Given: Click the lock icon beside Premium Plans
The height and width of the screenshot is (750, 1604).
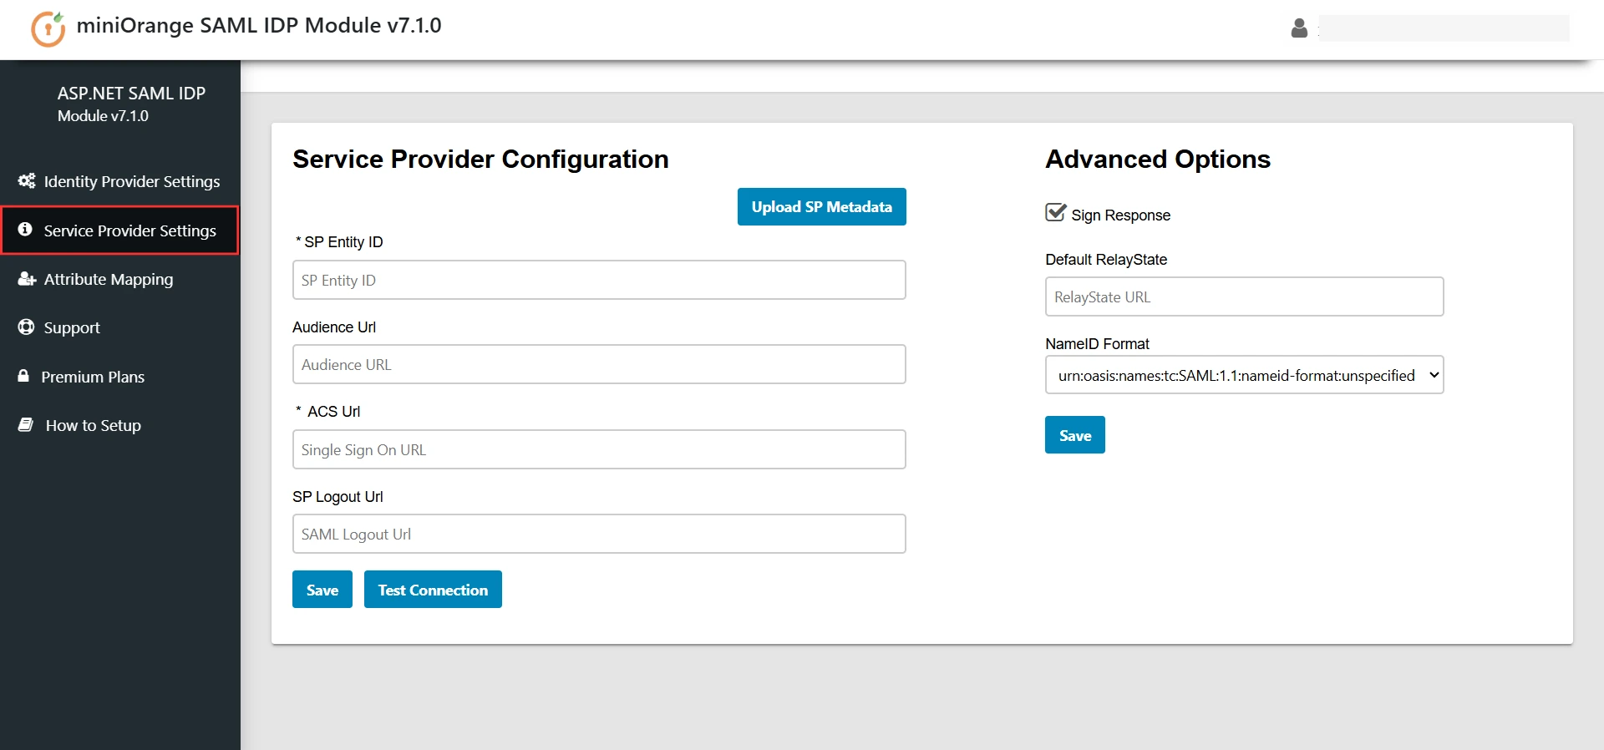Looking at the screenshot, I should [x=23, y=376].
